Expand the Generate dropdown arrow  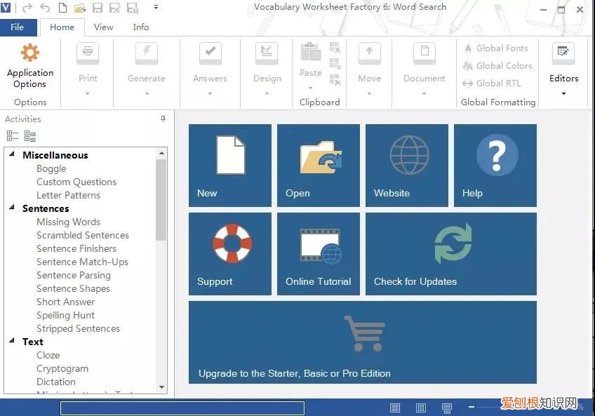coord(147,93)
